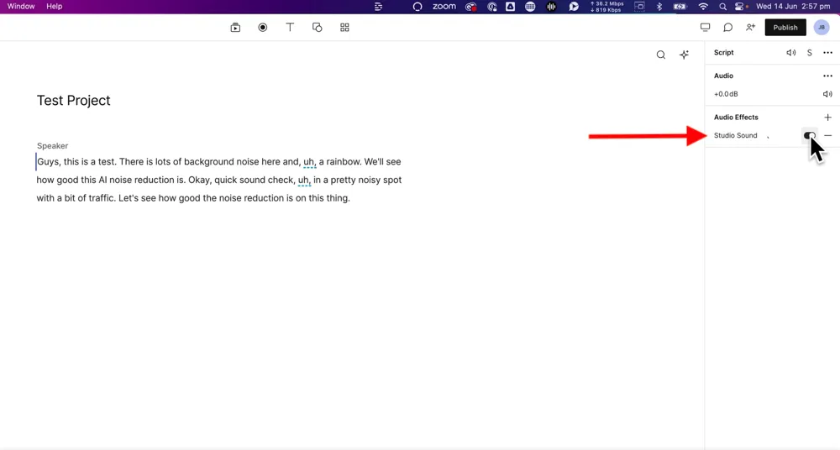This screenshot has height=450, width=840.
Task: Toggle the Audio volume speaker icon
Action: 827,94
